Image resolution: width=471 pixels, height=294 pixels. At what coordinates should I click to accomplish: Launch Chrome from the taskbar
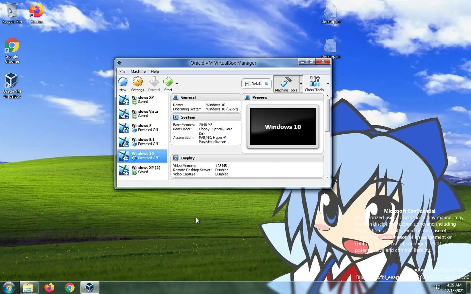69,287
